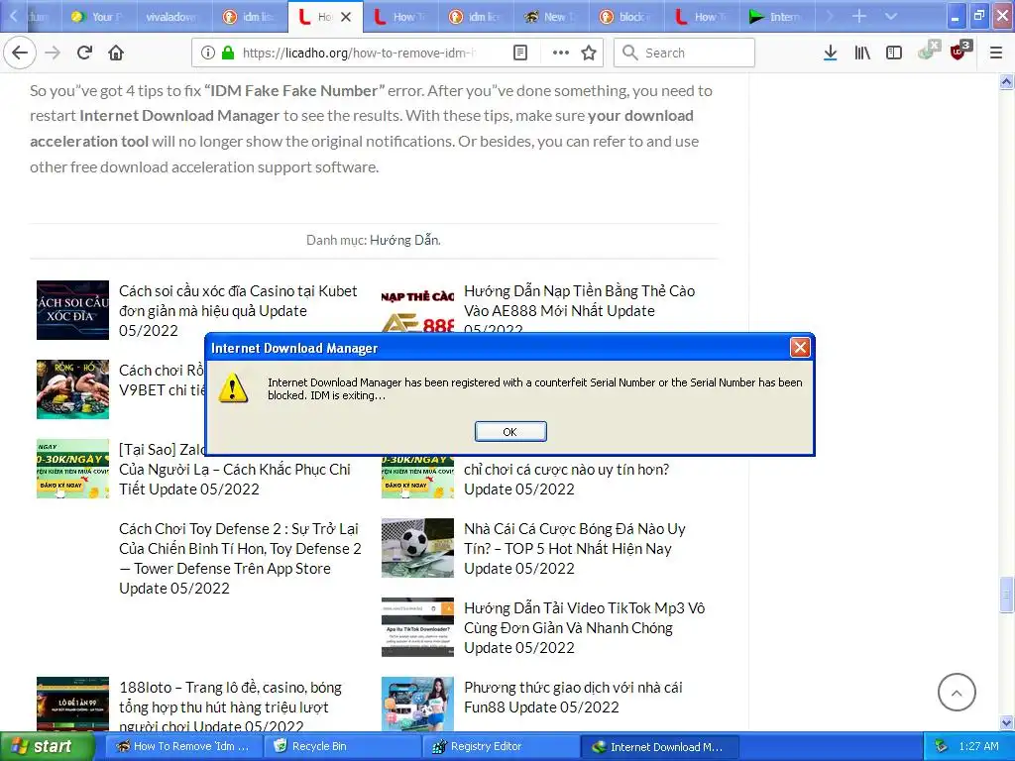Open 'Cách Chơi Toy Defense 2' article link

click(x=240, y=559)
